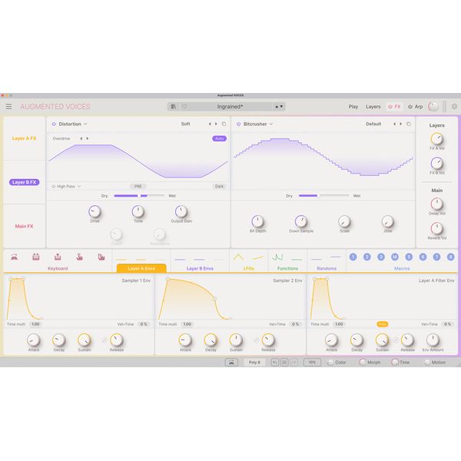This screenshot has width=461, height=461.
Task: Switch to Layer B FX tab
Action: pos(24,182)
